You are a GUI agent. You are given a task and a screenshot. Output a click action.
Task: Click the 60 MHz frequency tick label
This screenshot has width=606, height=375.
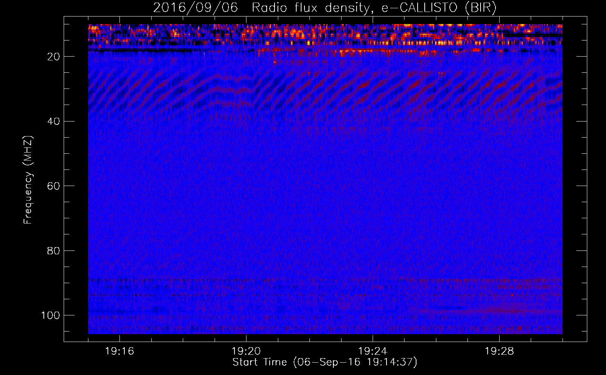pyautogui.click(x=54, y=186)
